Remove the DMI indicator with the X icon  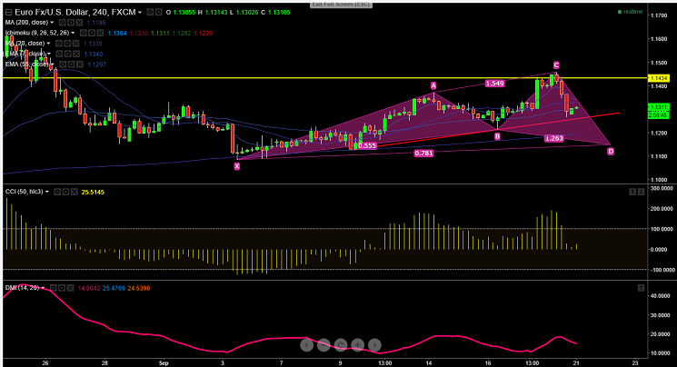point(71,288)
